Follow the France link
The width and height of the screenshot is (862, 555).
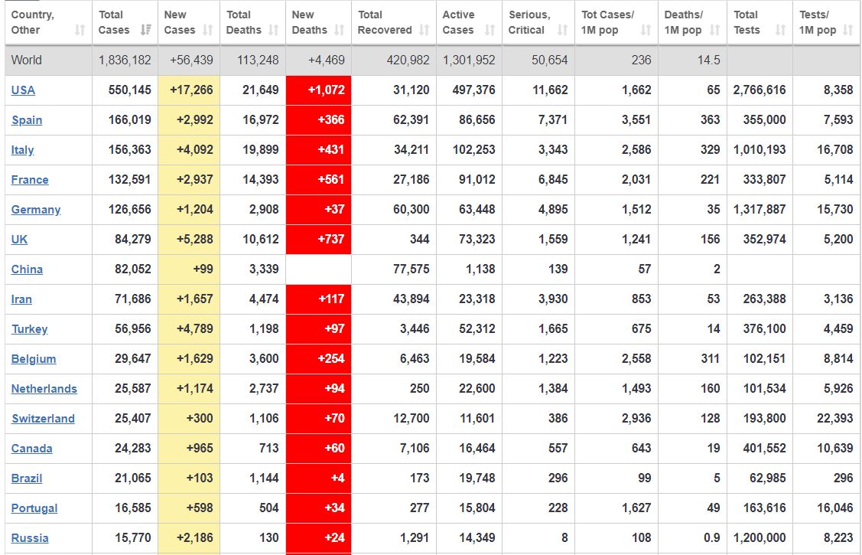pyautogui.click(x=30, y=180)
